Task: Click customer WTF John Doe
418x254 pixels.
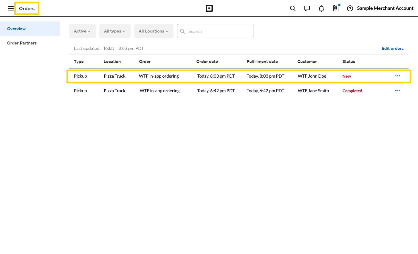Action: click(312, 76)
